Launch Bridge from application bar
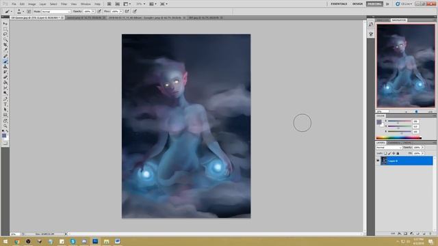Screen dimensions: 438x246 point(109,4)
